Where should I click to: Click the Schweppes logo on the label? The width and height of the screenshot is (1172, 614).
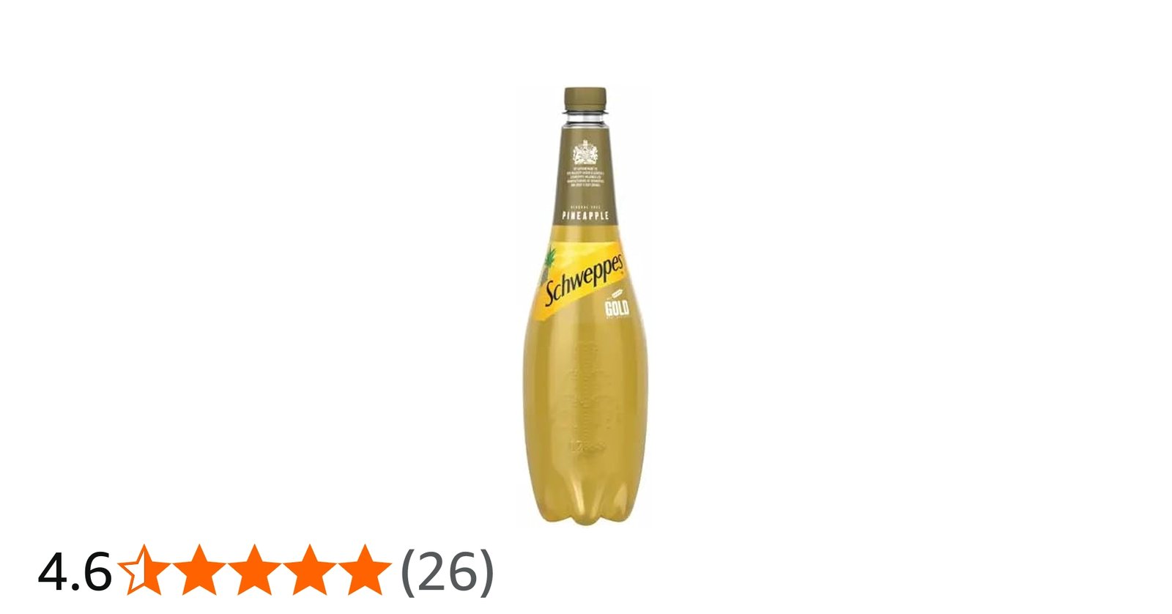[x=585, y=278]
